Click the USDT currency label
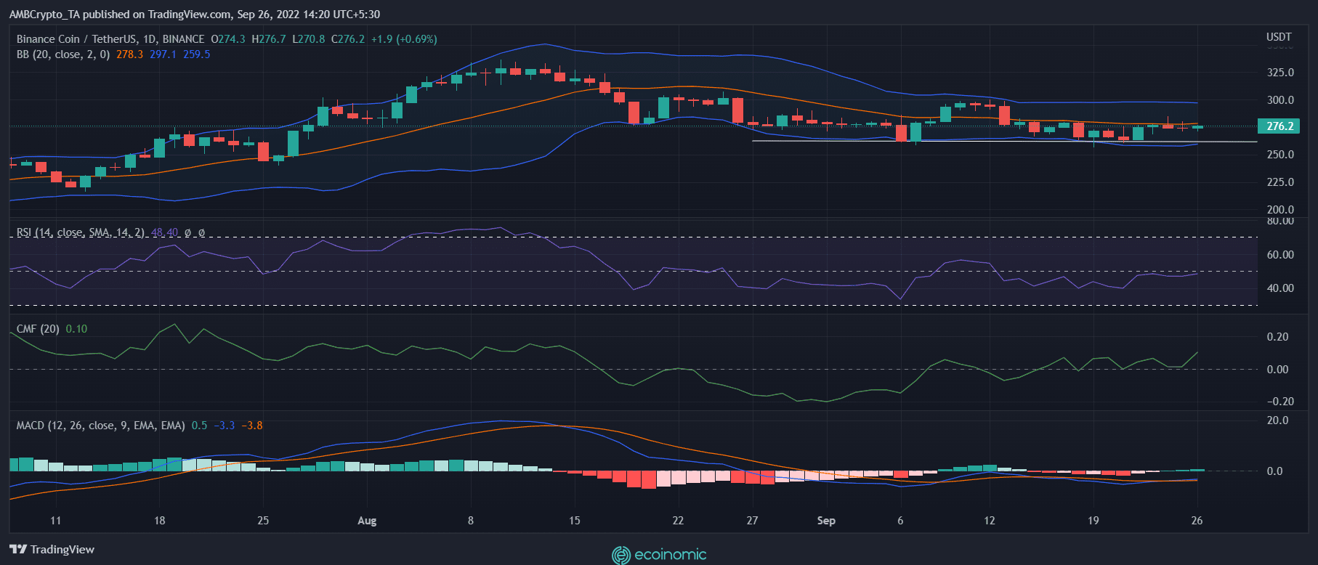This screenshot has width=1318, height=565. click(1279, 37)
